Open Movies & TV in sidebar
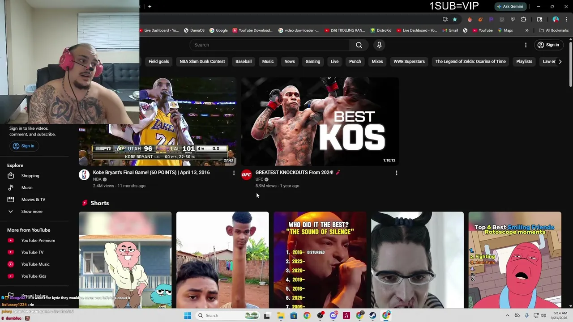 33,199
